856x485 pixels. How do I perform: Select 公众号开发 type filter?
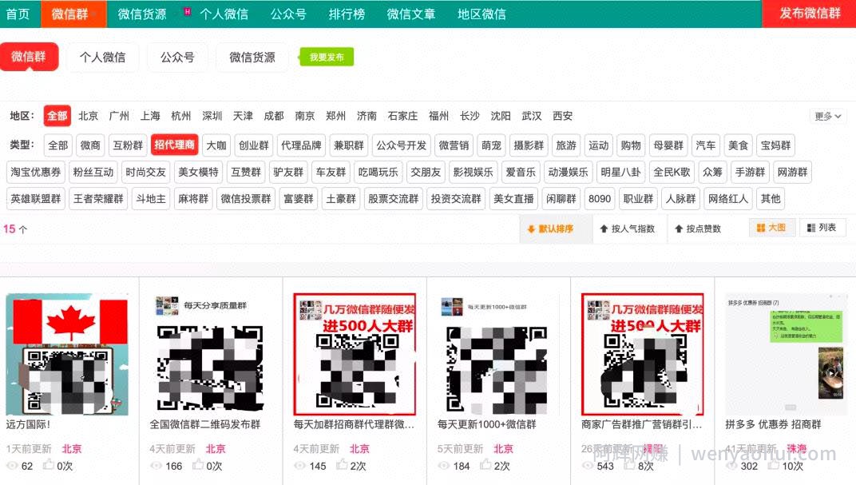pyautogui.click(x=401, y=145)
